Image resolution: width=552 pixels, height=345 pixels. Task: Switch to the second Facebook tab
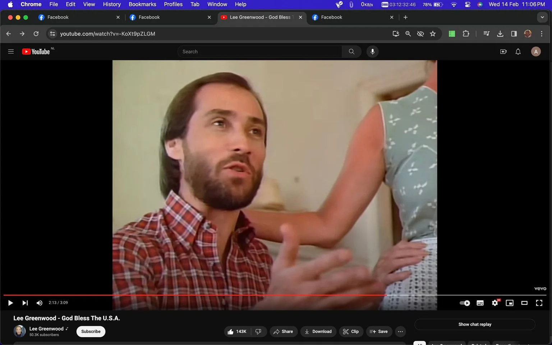(x=170, y=17)
